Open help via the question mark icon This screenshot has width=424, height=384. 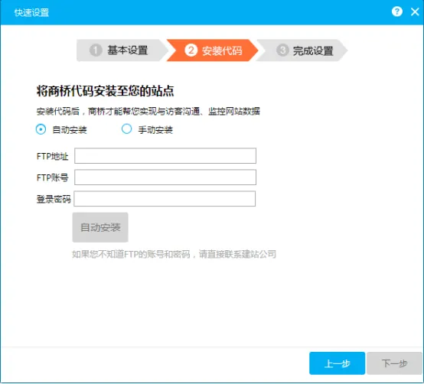[396, 11]
